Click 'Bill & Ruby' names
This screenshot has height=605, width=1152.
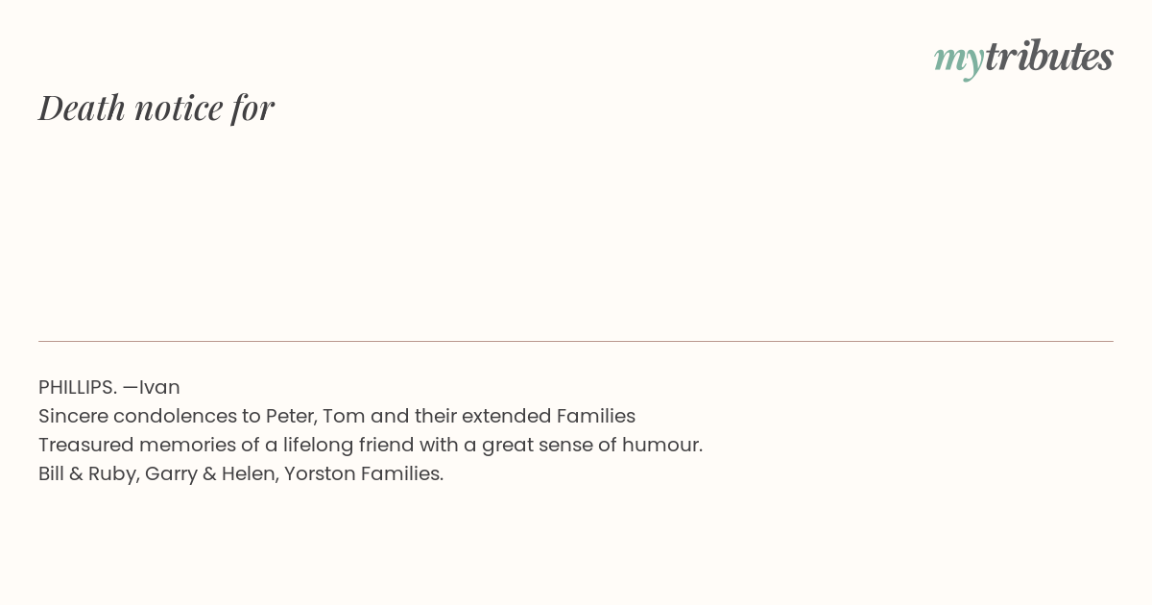point(88,473)
